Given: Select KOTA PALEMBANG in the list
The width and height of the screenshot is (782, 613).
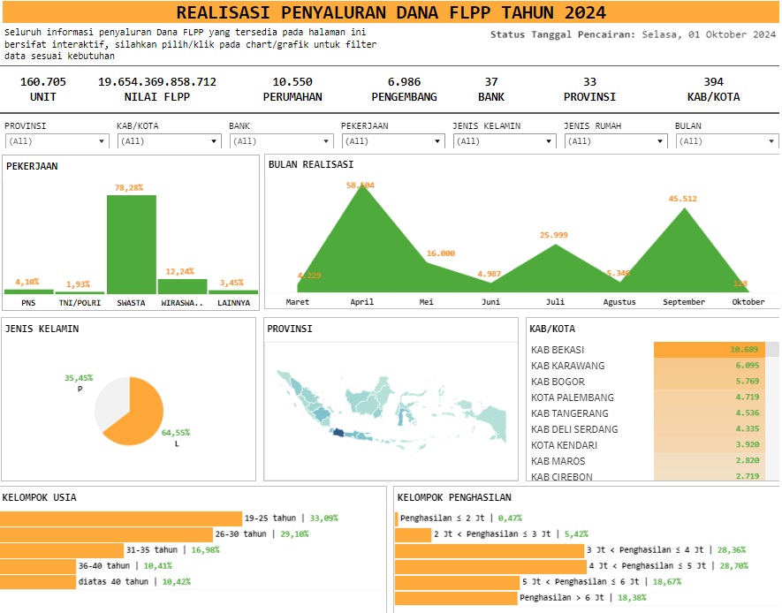Looking at the screenshot, I should tap(648, 397).
